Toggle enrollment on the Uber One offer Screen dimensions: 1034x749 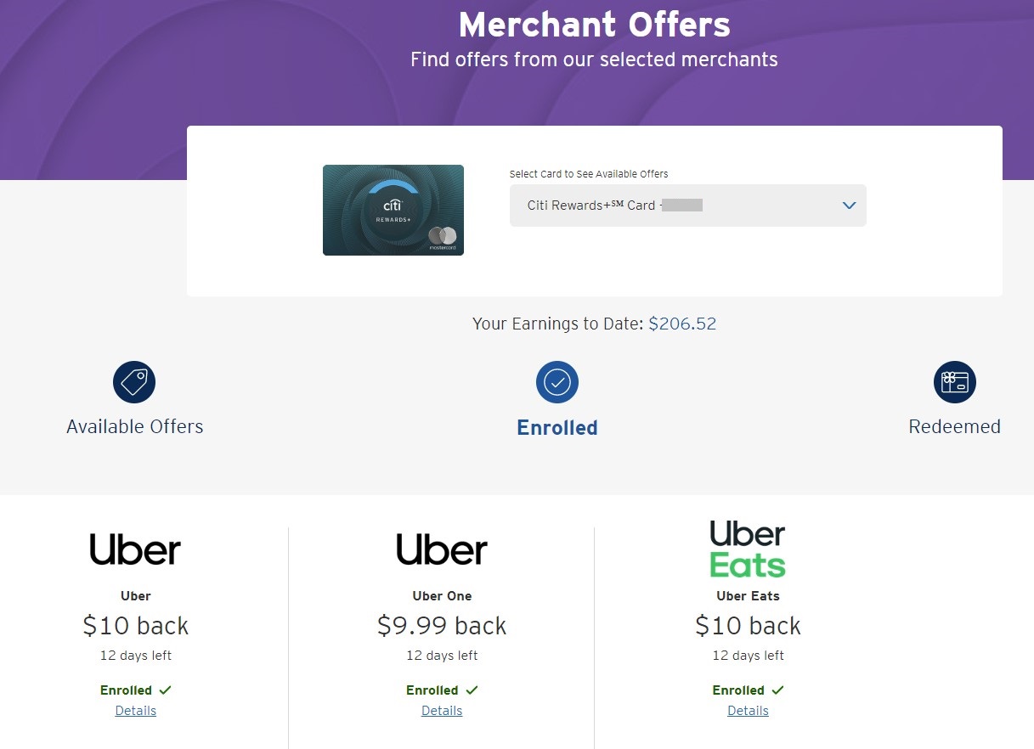point(441,690)
